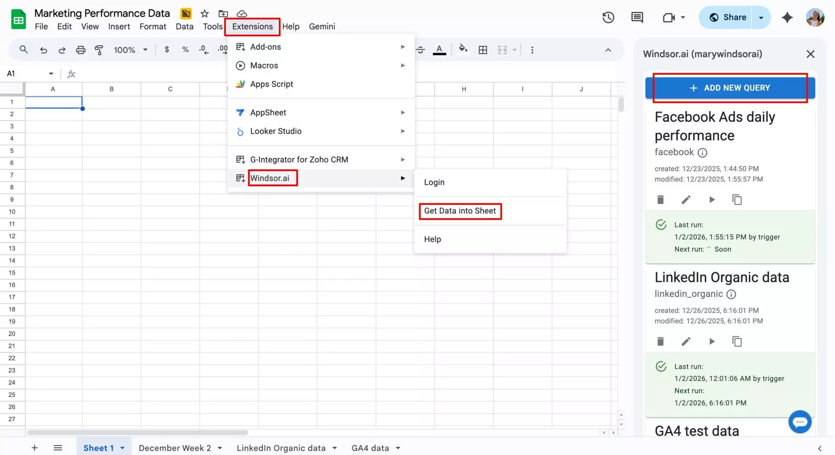Collapse the toolbar with the chevron

click(x=608, y=49)
